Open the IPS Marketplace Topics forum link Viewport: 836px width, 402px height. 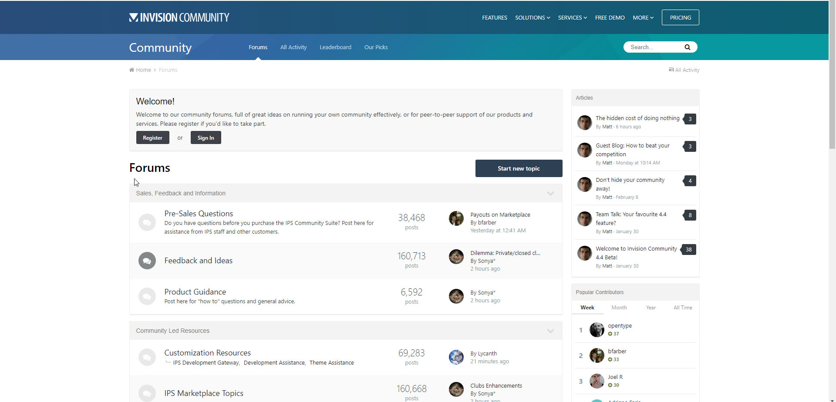coord(204,393)
